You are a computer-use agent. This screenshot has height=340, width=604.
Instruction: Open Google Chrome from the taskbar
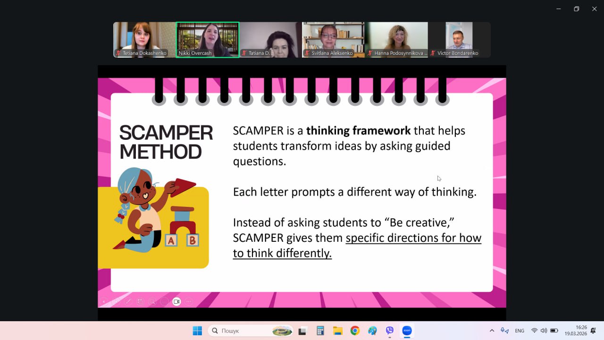click(355, 331)
